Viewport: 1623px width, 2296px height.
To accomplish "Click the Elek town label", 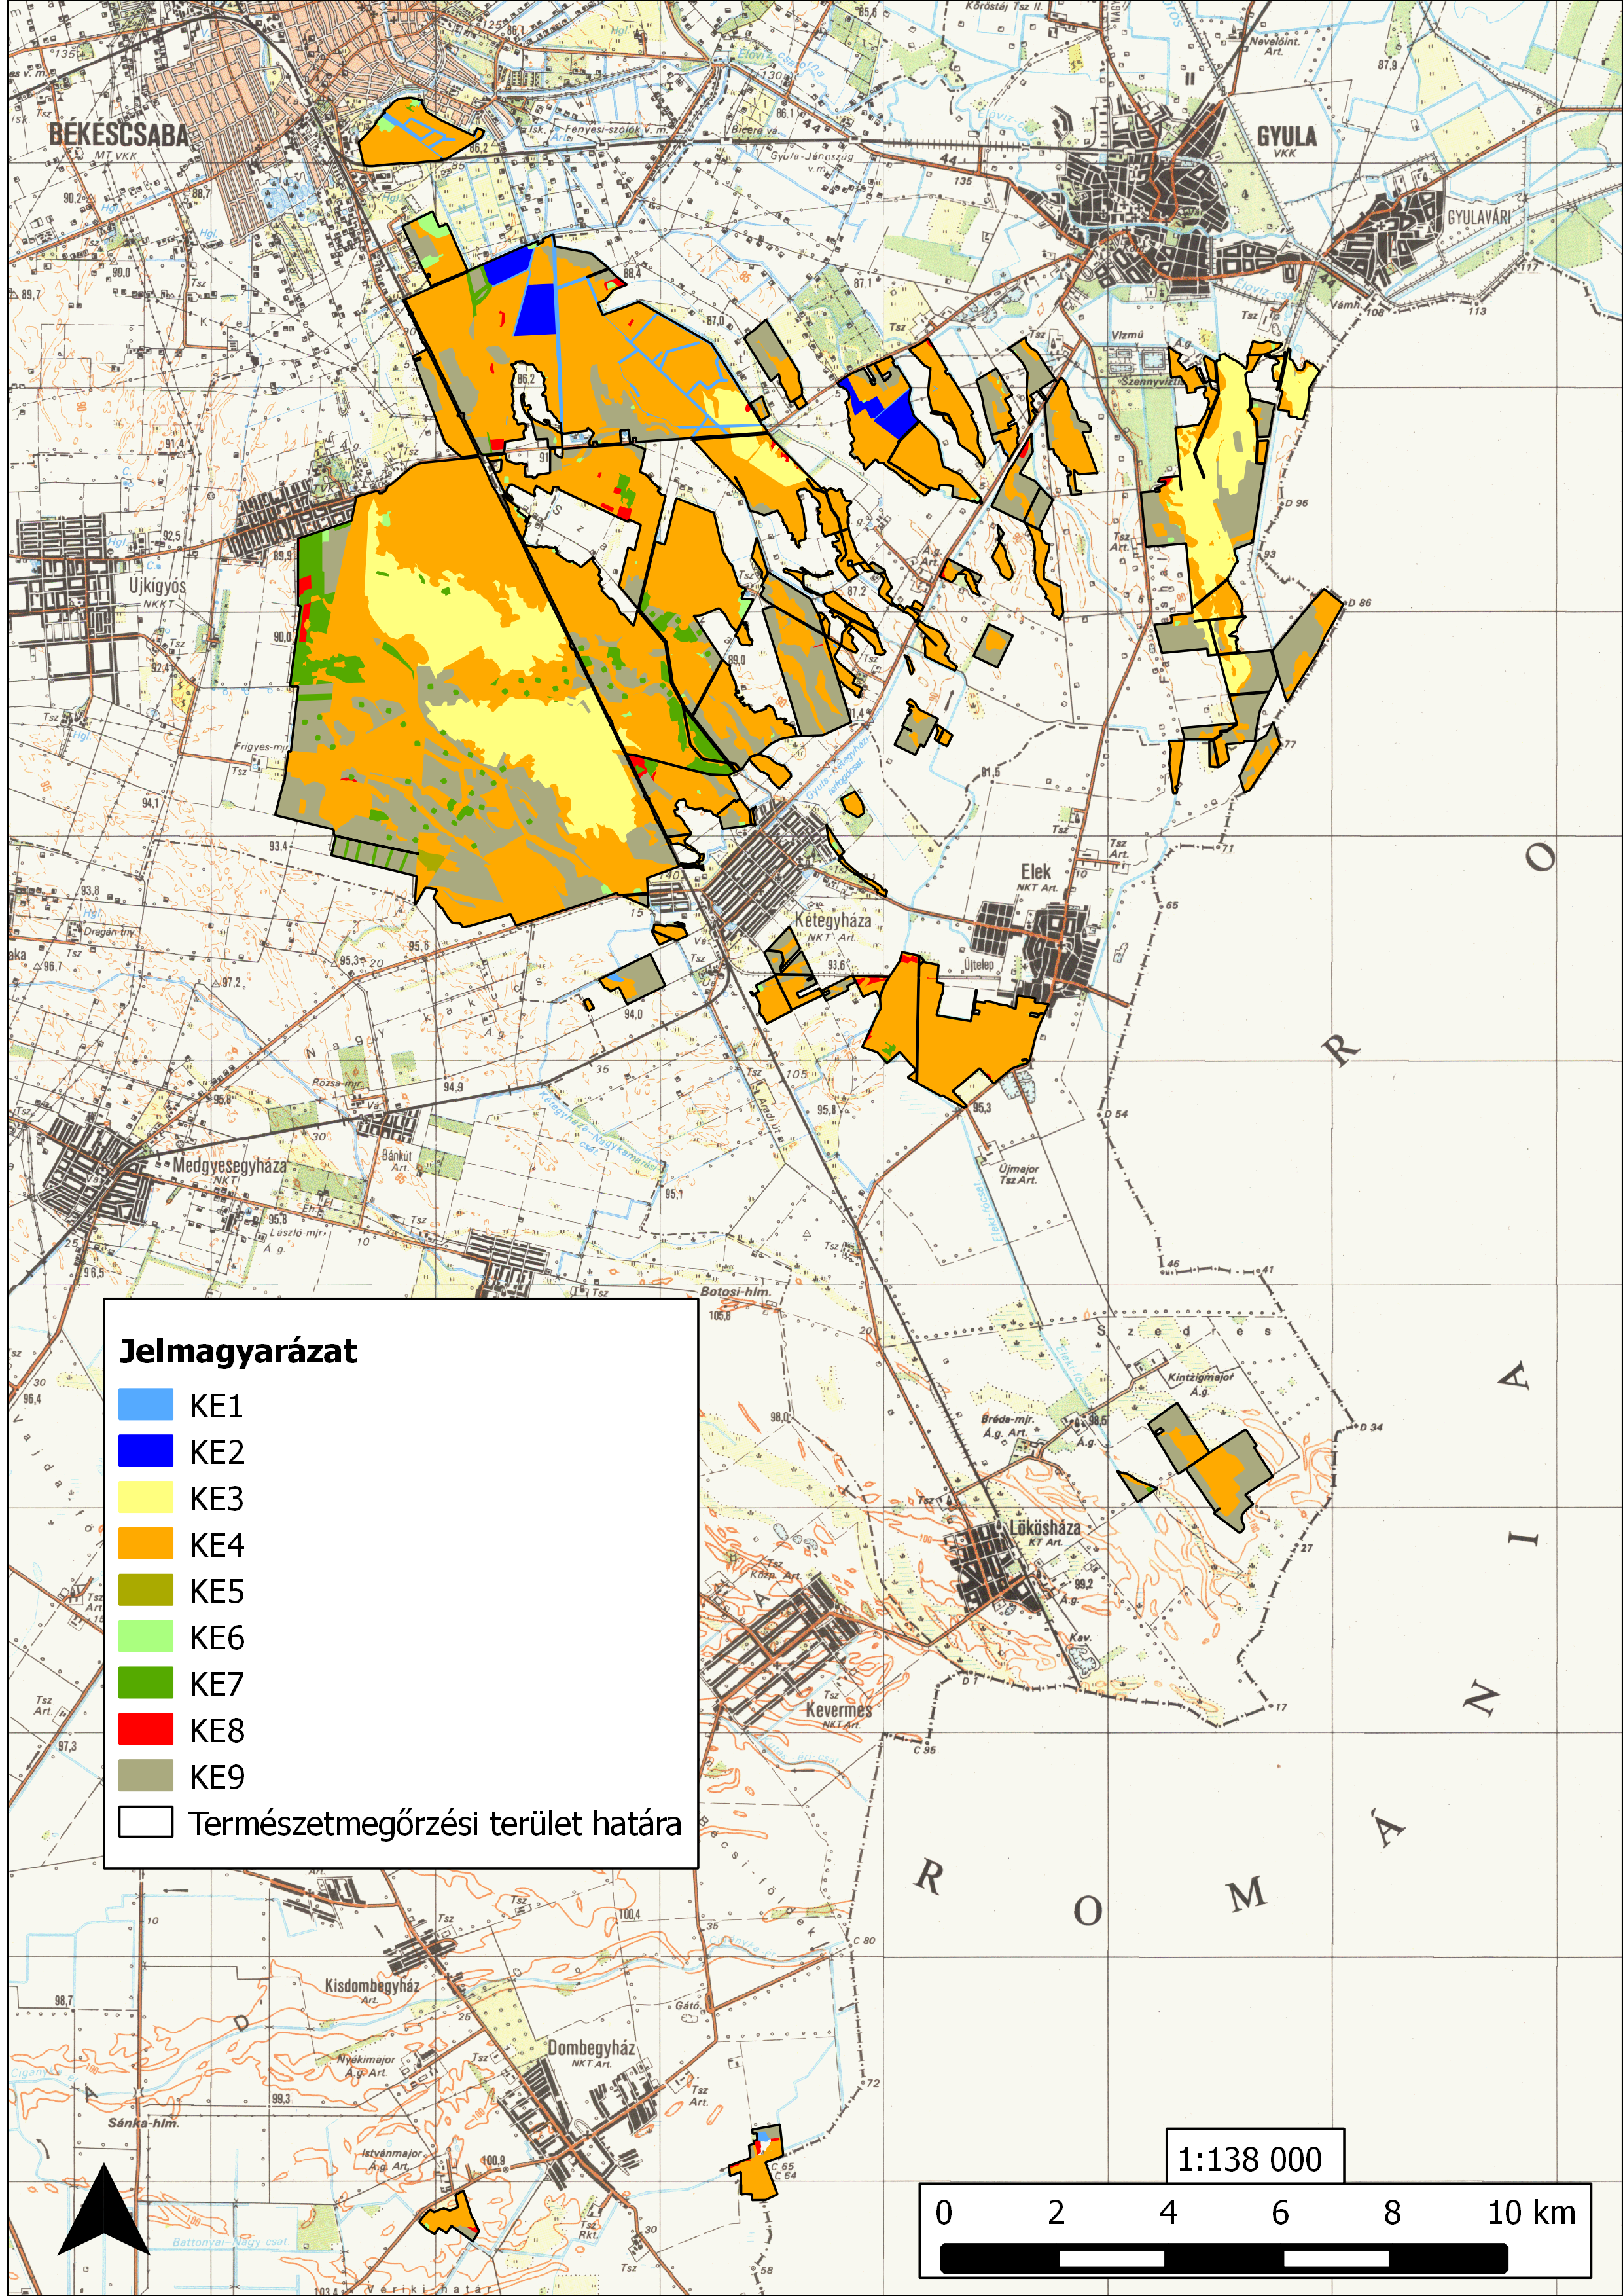I will coord(1037,871).
